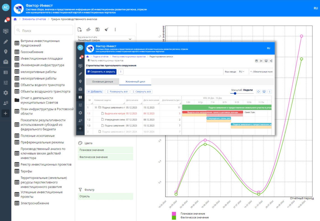
Task: Click sliders icon in main left sidebar
Action: (6, 82)
